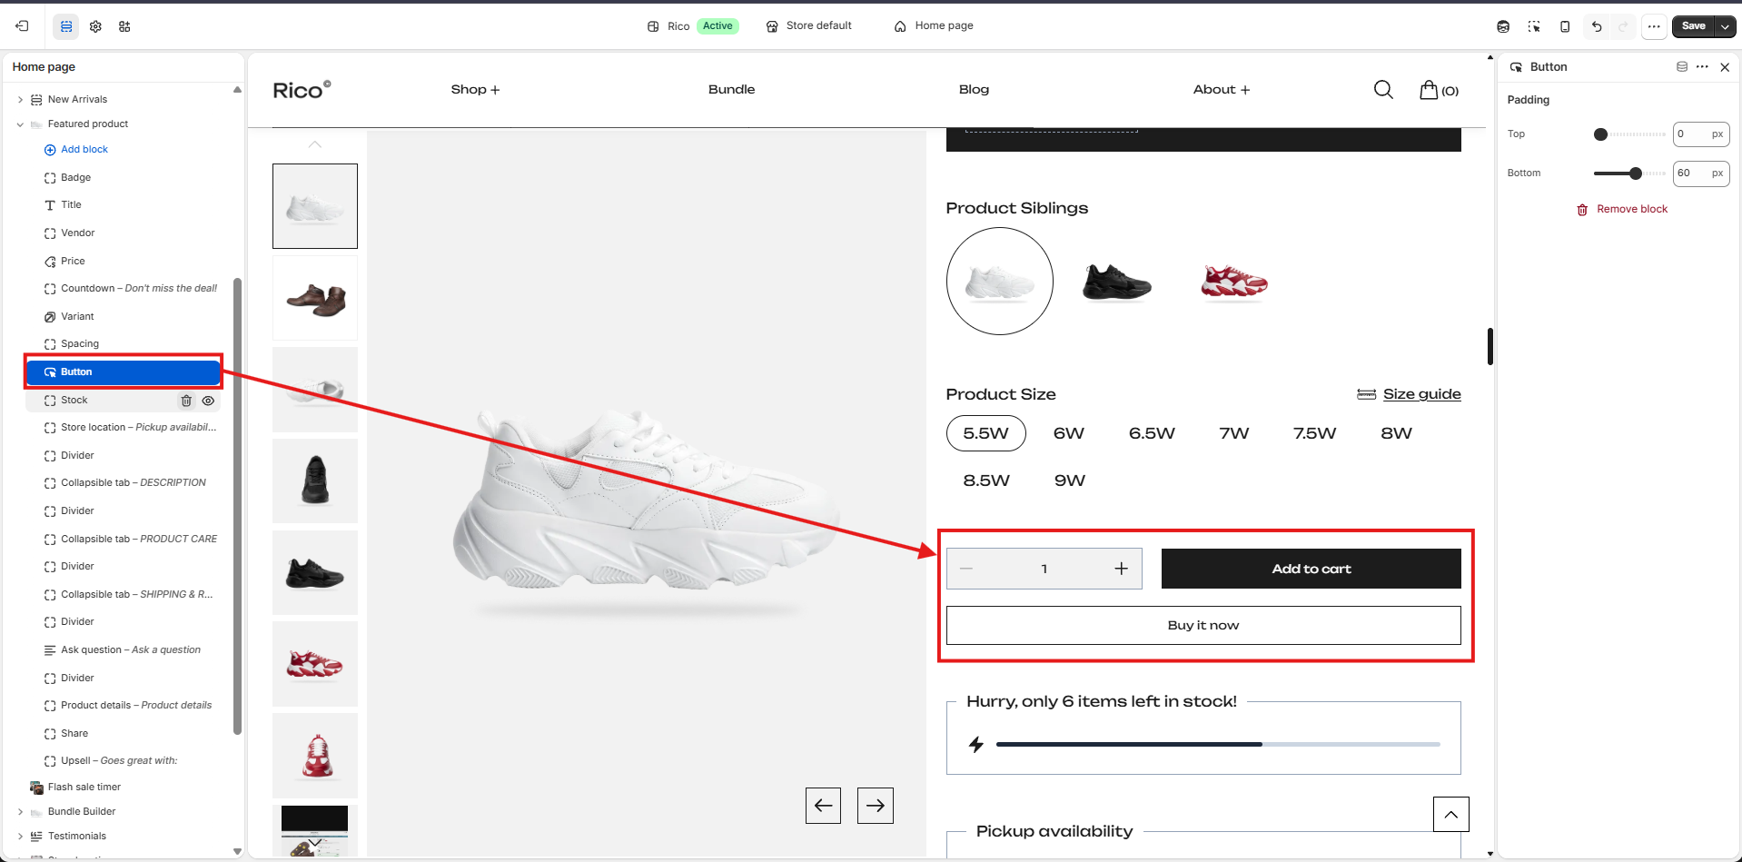Screen dimensions: 1742x862
Task: Delete the Stock block trash icon
Action: click(x=186, y=401)
